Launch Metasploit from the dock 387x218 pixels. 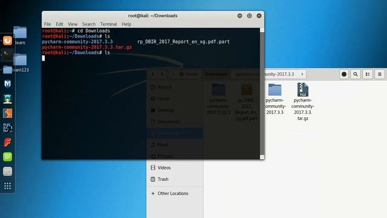point(7,84)
